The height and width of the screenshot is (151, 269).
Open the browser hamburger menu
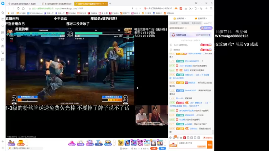211,8
